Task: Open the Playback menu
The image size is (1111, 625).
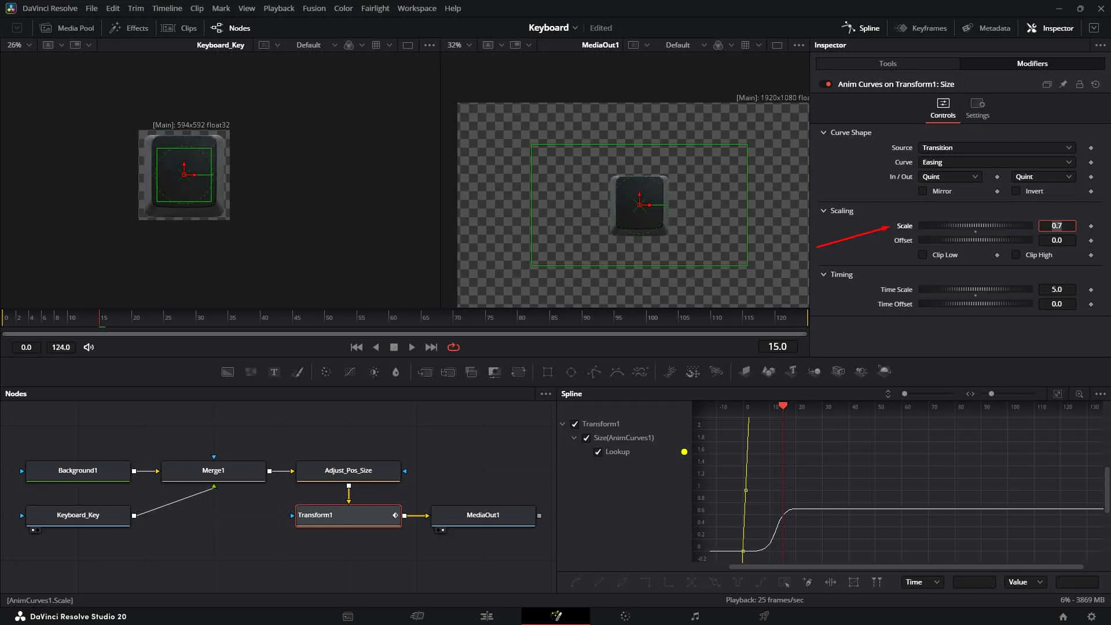Action: point(278,8)
